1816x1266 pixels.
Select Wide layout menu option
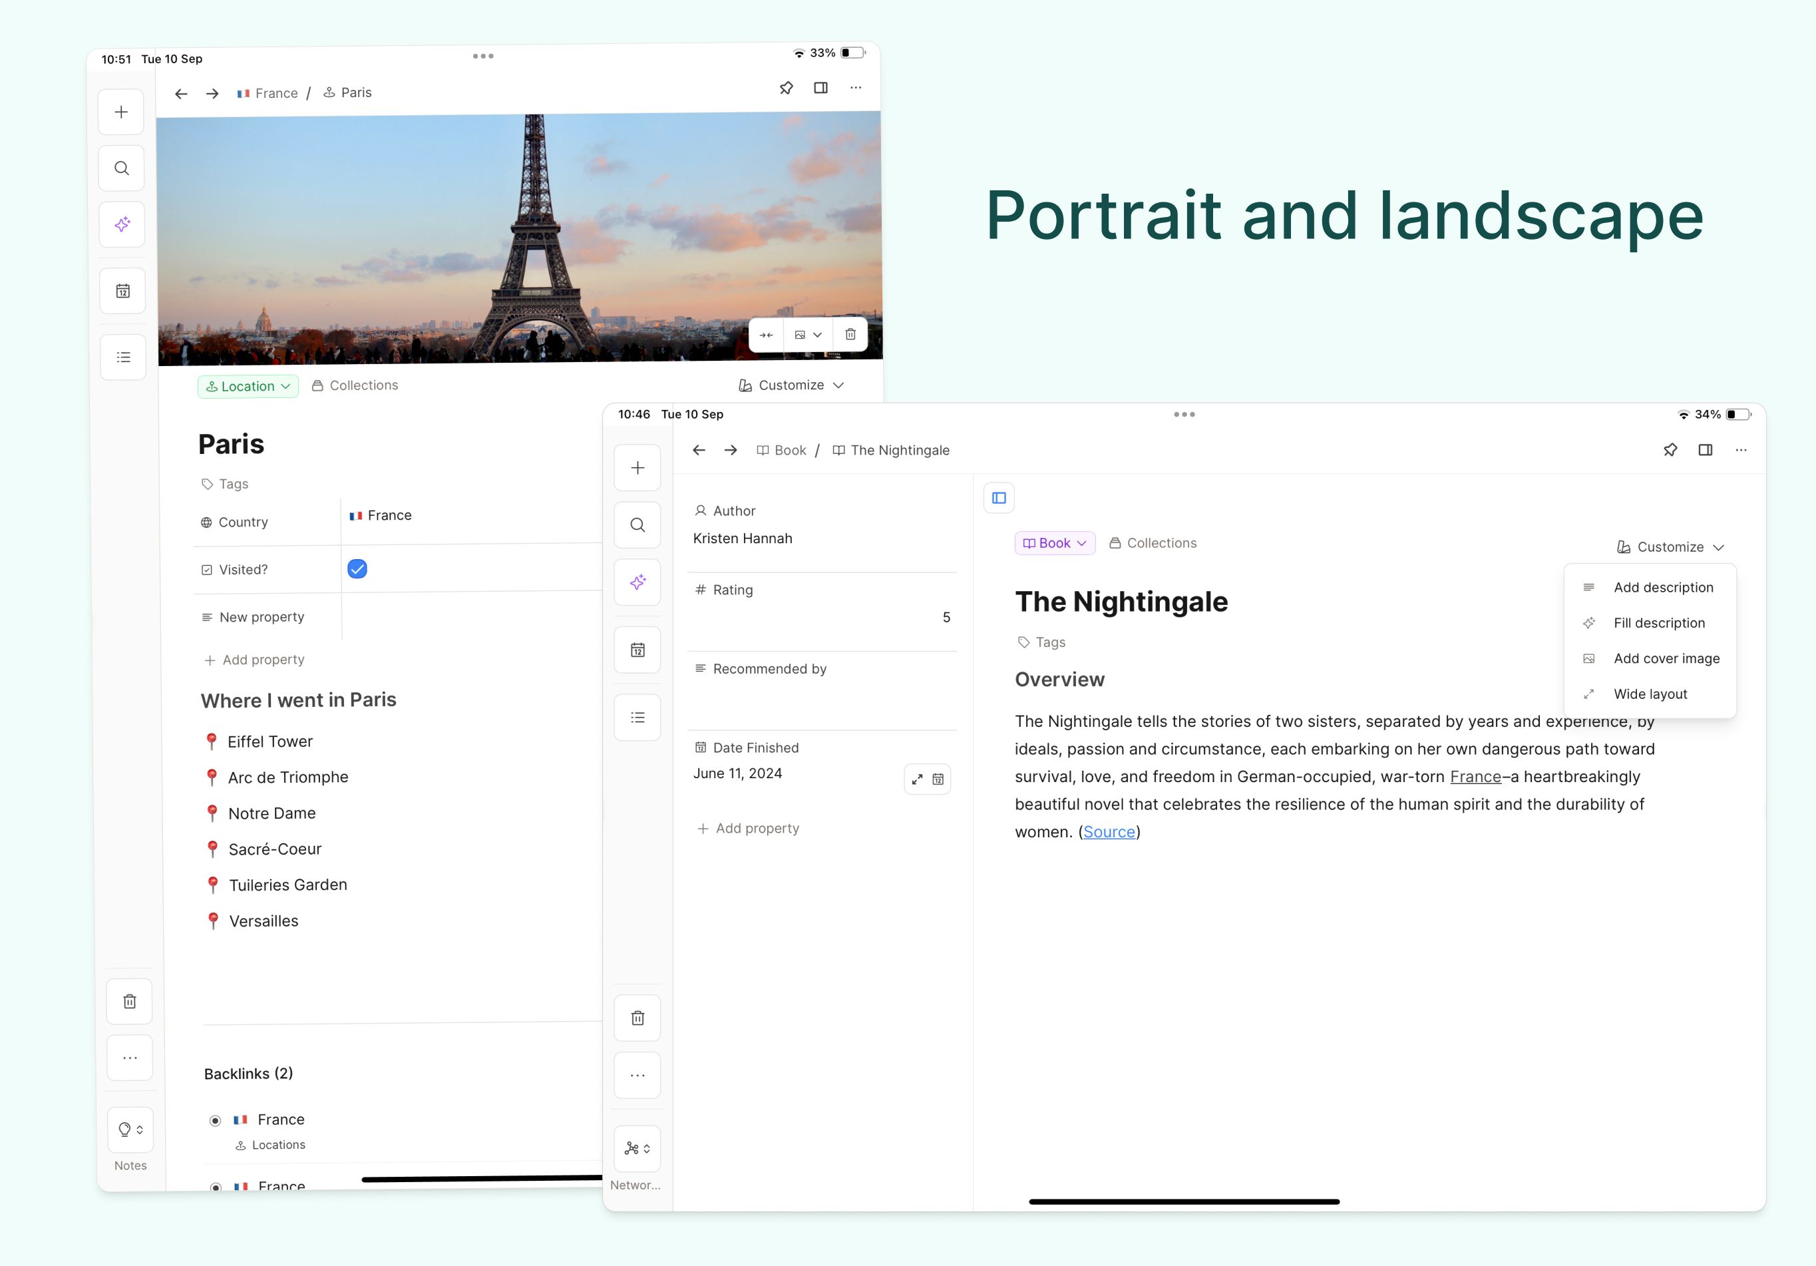tap(1650, 694)
